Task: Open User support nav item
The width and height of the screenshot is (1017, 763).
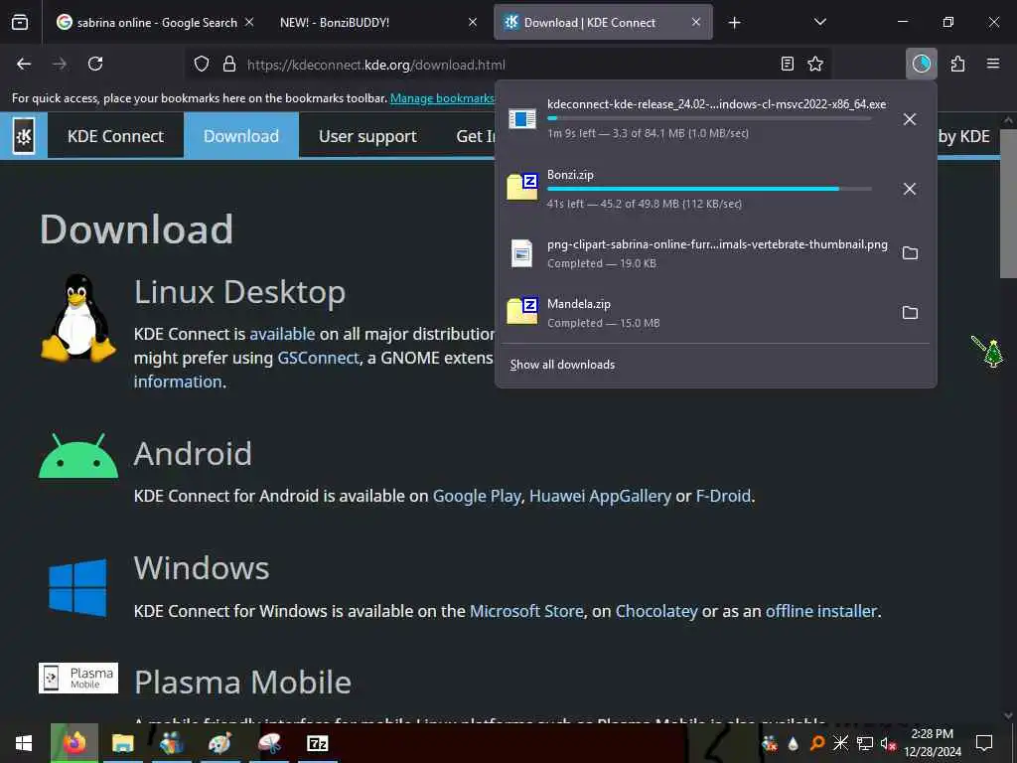Action: pyautogui.click(x=367, y=136)
